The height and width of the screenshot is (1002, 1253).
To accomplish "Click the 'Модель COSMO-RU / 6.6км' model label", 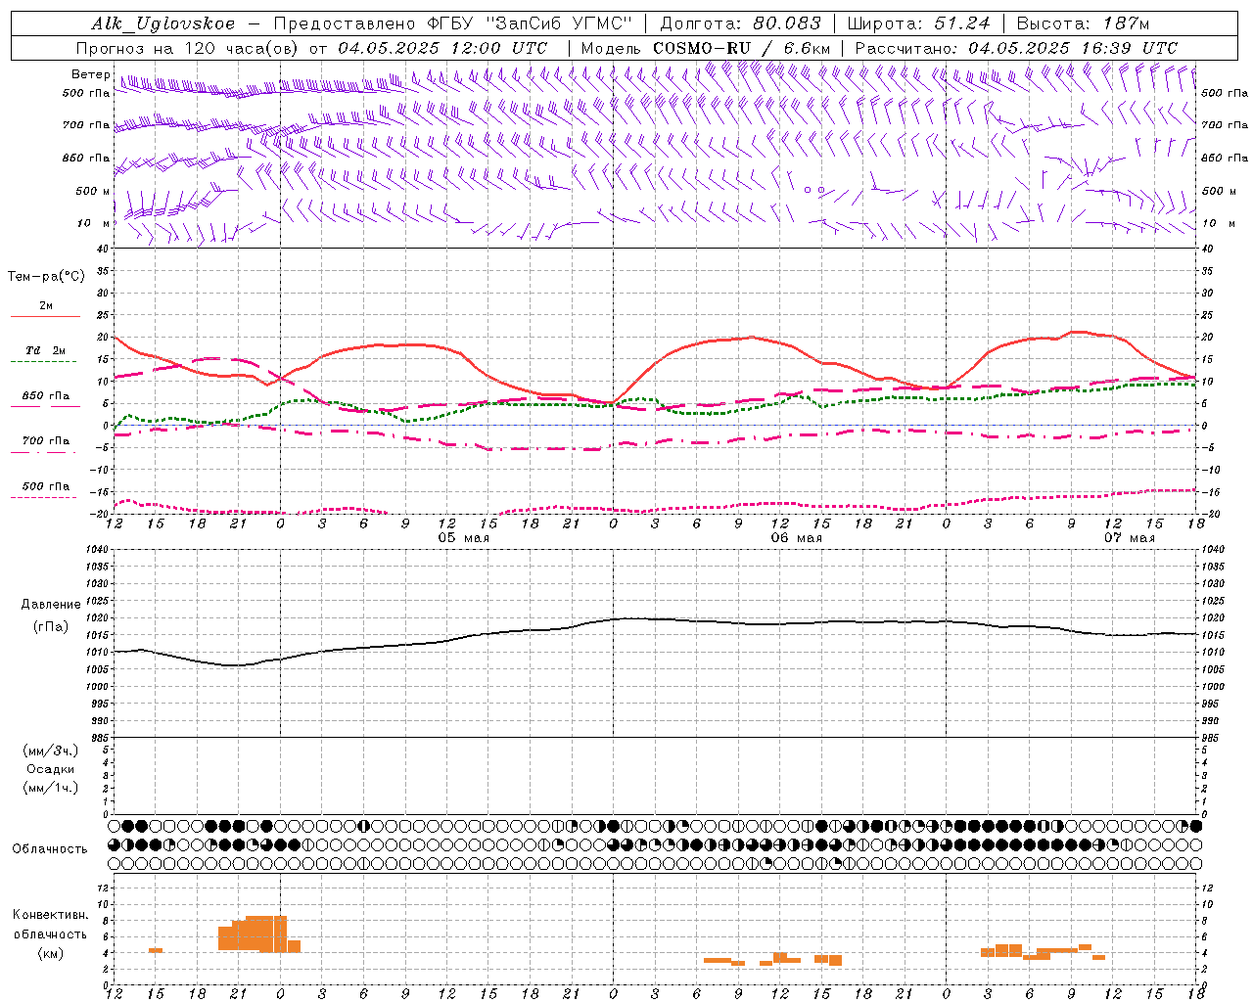I will pyautogui.click(x=706, y=48).
